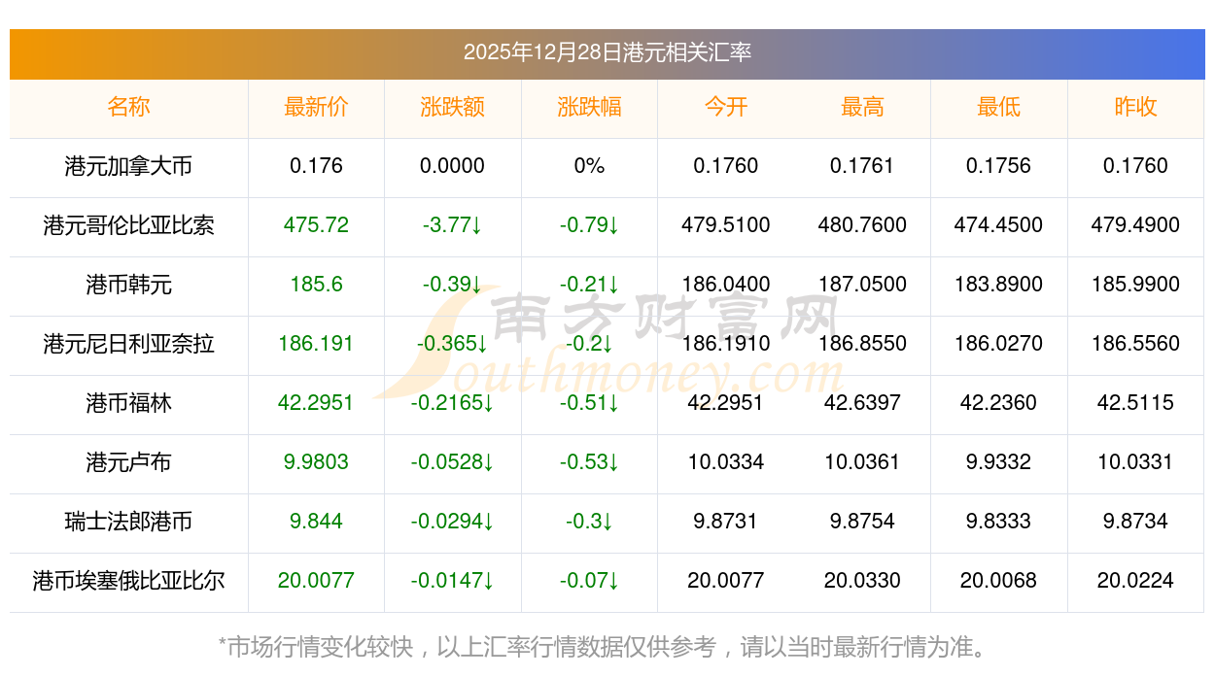Select change percent -0.51↓

589,403
